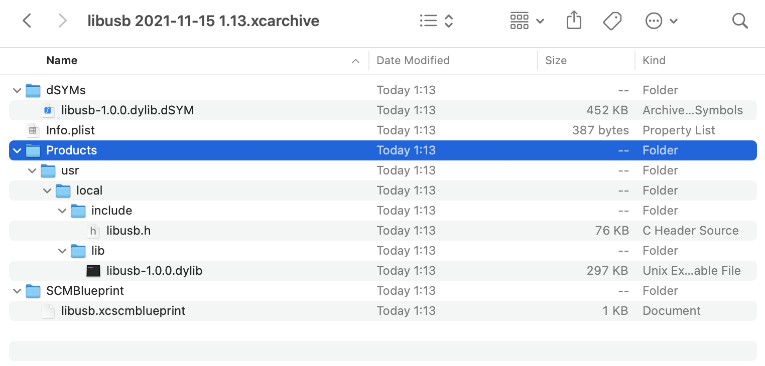
Task: Click the usr folder icon
Action: [48, 170]
